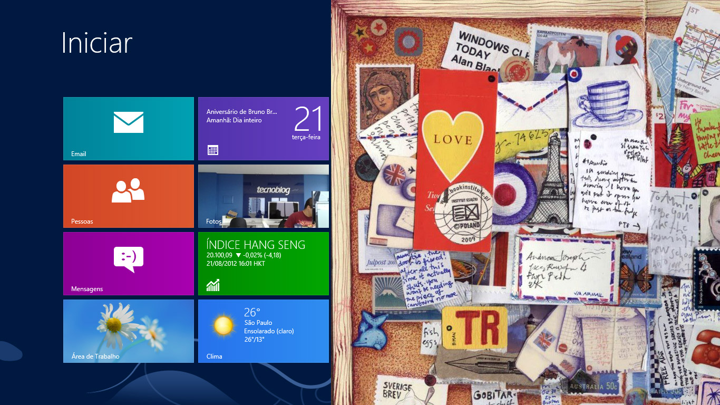The width and height of the screenshot is (720, 405).
Task: Click the '21/08/2012 16:01 HKT' timestamp
Action: pyautogui.click(x=236, y=263)
